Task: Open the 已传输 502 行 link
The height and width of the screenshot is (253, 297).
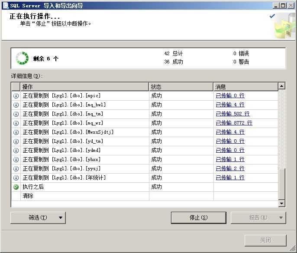Action: 233,114
